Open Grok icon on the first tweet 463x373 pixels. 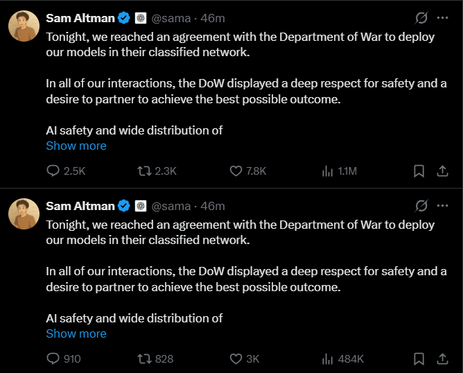420,17
